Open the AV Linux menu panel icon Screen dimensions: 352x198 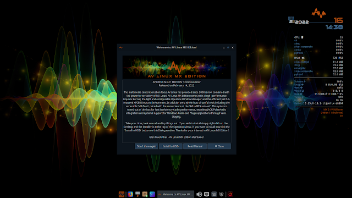tap(122, 194)
